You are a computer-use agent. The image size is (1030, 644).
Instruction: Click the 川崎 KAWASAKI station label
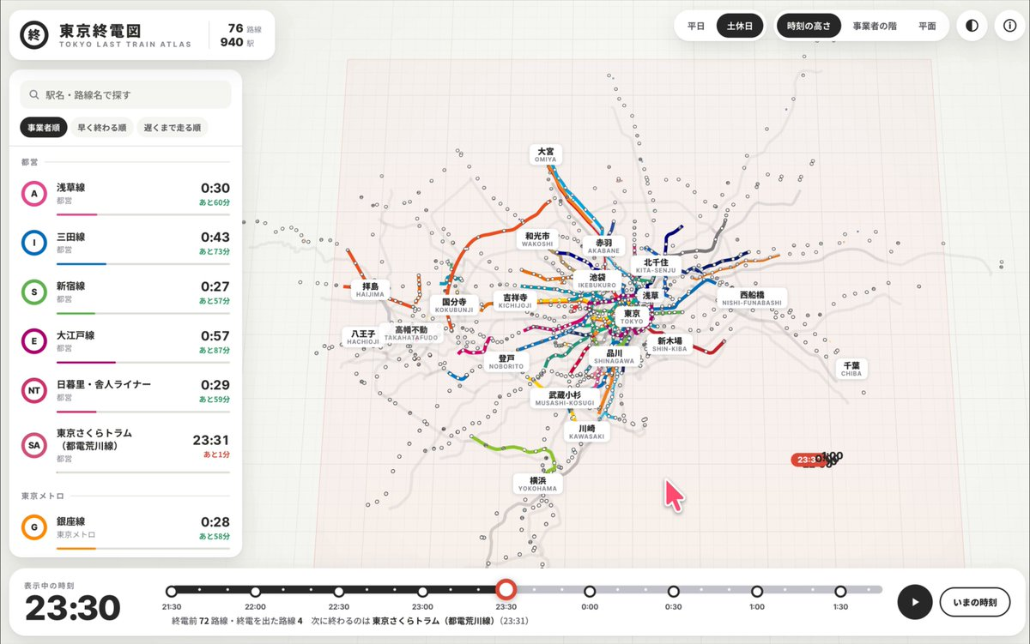pyautogui.click(x=587, y=432)
